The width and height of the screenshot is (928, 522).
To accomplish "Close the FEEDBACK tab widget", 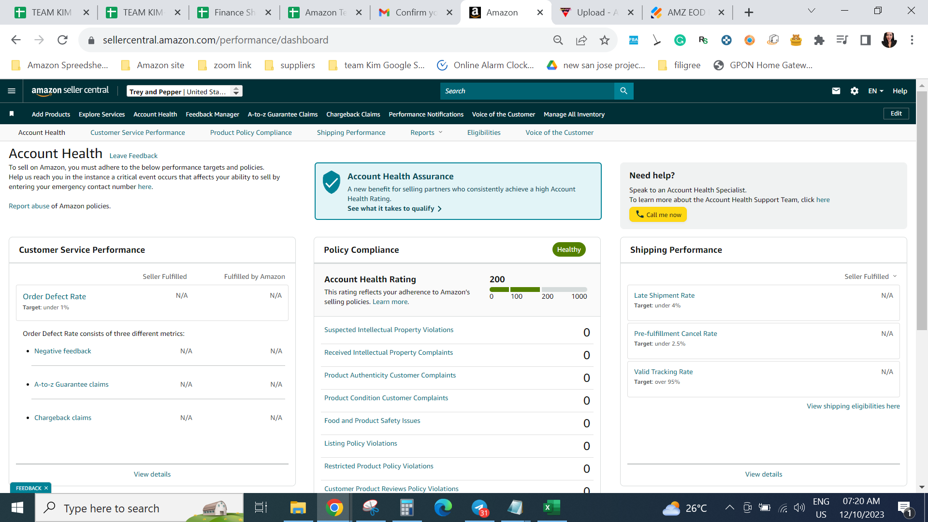I will (x=46, y=488).
